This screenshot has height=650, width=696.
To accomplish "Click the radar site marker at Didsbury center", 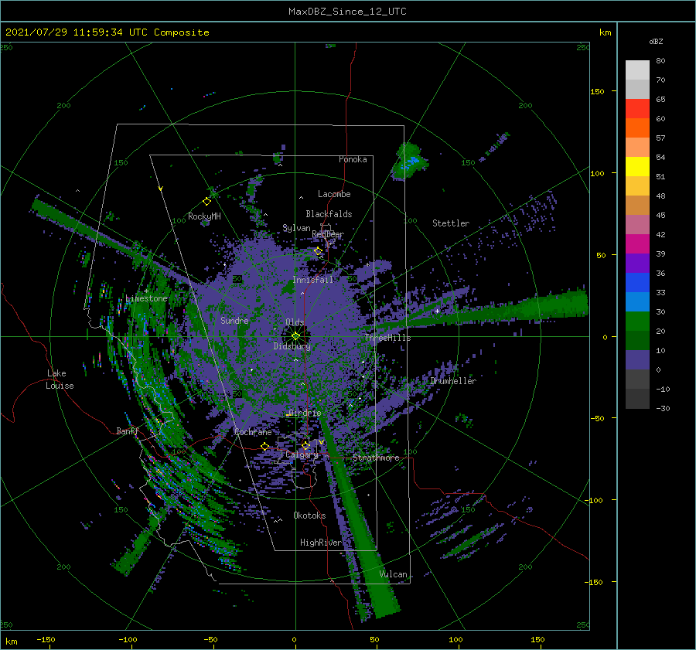I will pos(295,336).
